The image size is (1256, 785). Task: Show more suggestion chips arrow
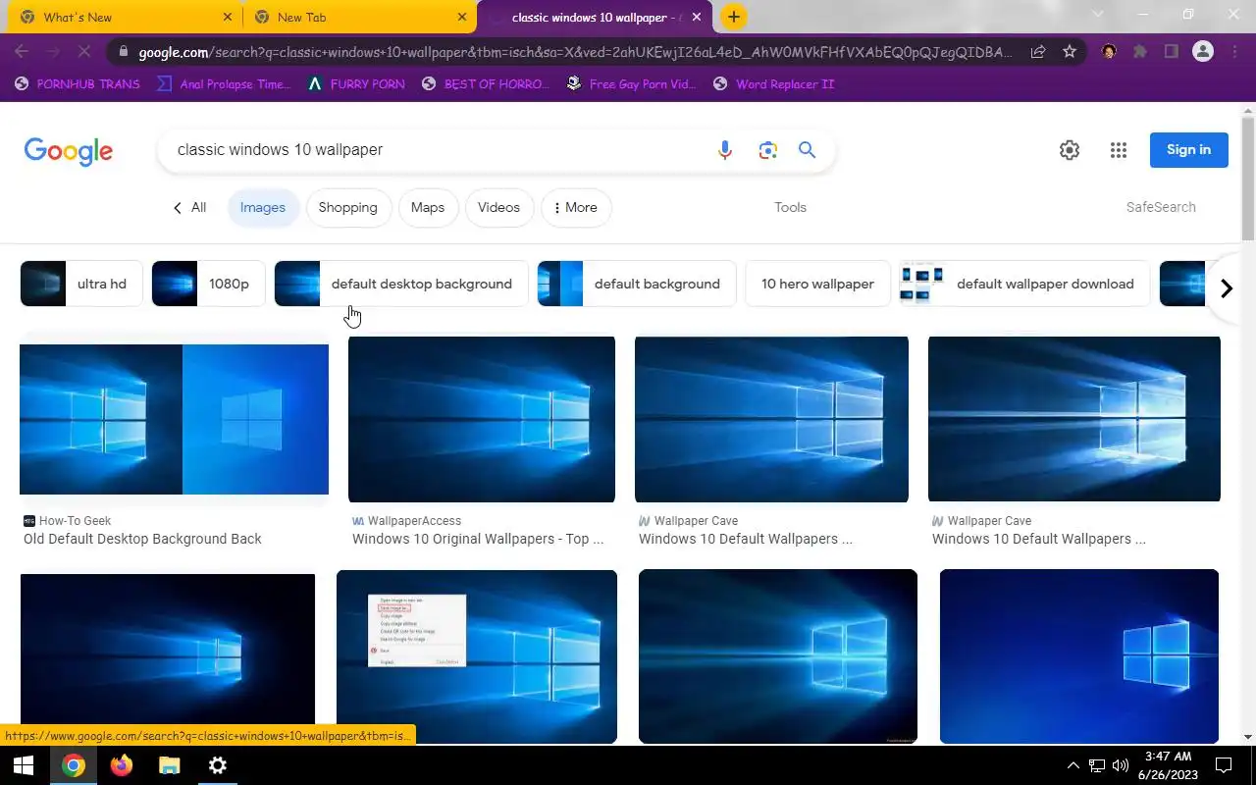[x=1226, y=288]
